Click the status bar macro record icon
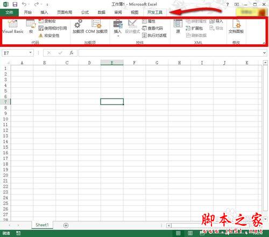 point(18,233)
